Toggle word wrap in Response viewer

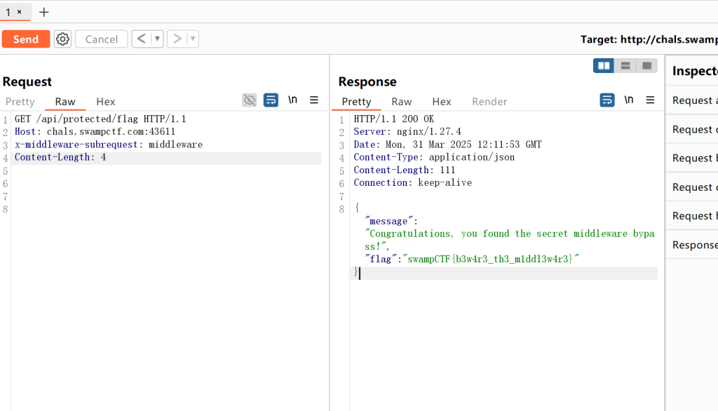tap(607, 100)
